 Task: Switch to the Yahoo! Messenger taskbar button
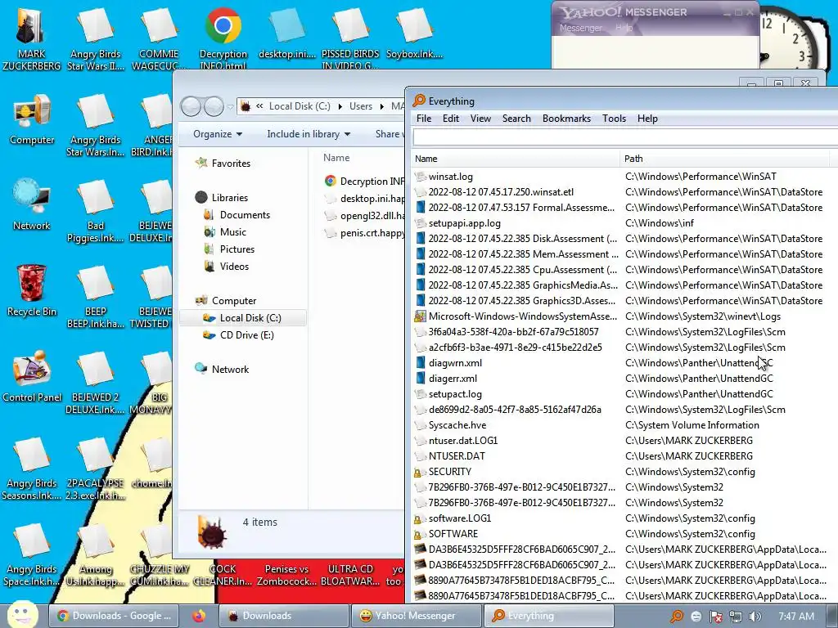pyautogui.click(x=416, y=616)
